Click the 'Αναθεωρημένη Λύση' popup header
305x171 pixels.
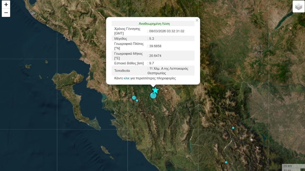(x=154, y=24)
